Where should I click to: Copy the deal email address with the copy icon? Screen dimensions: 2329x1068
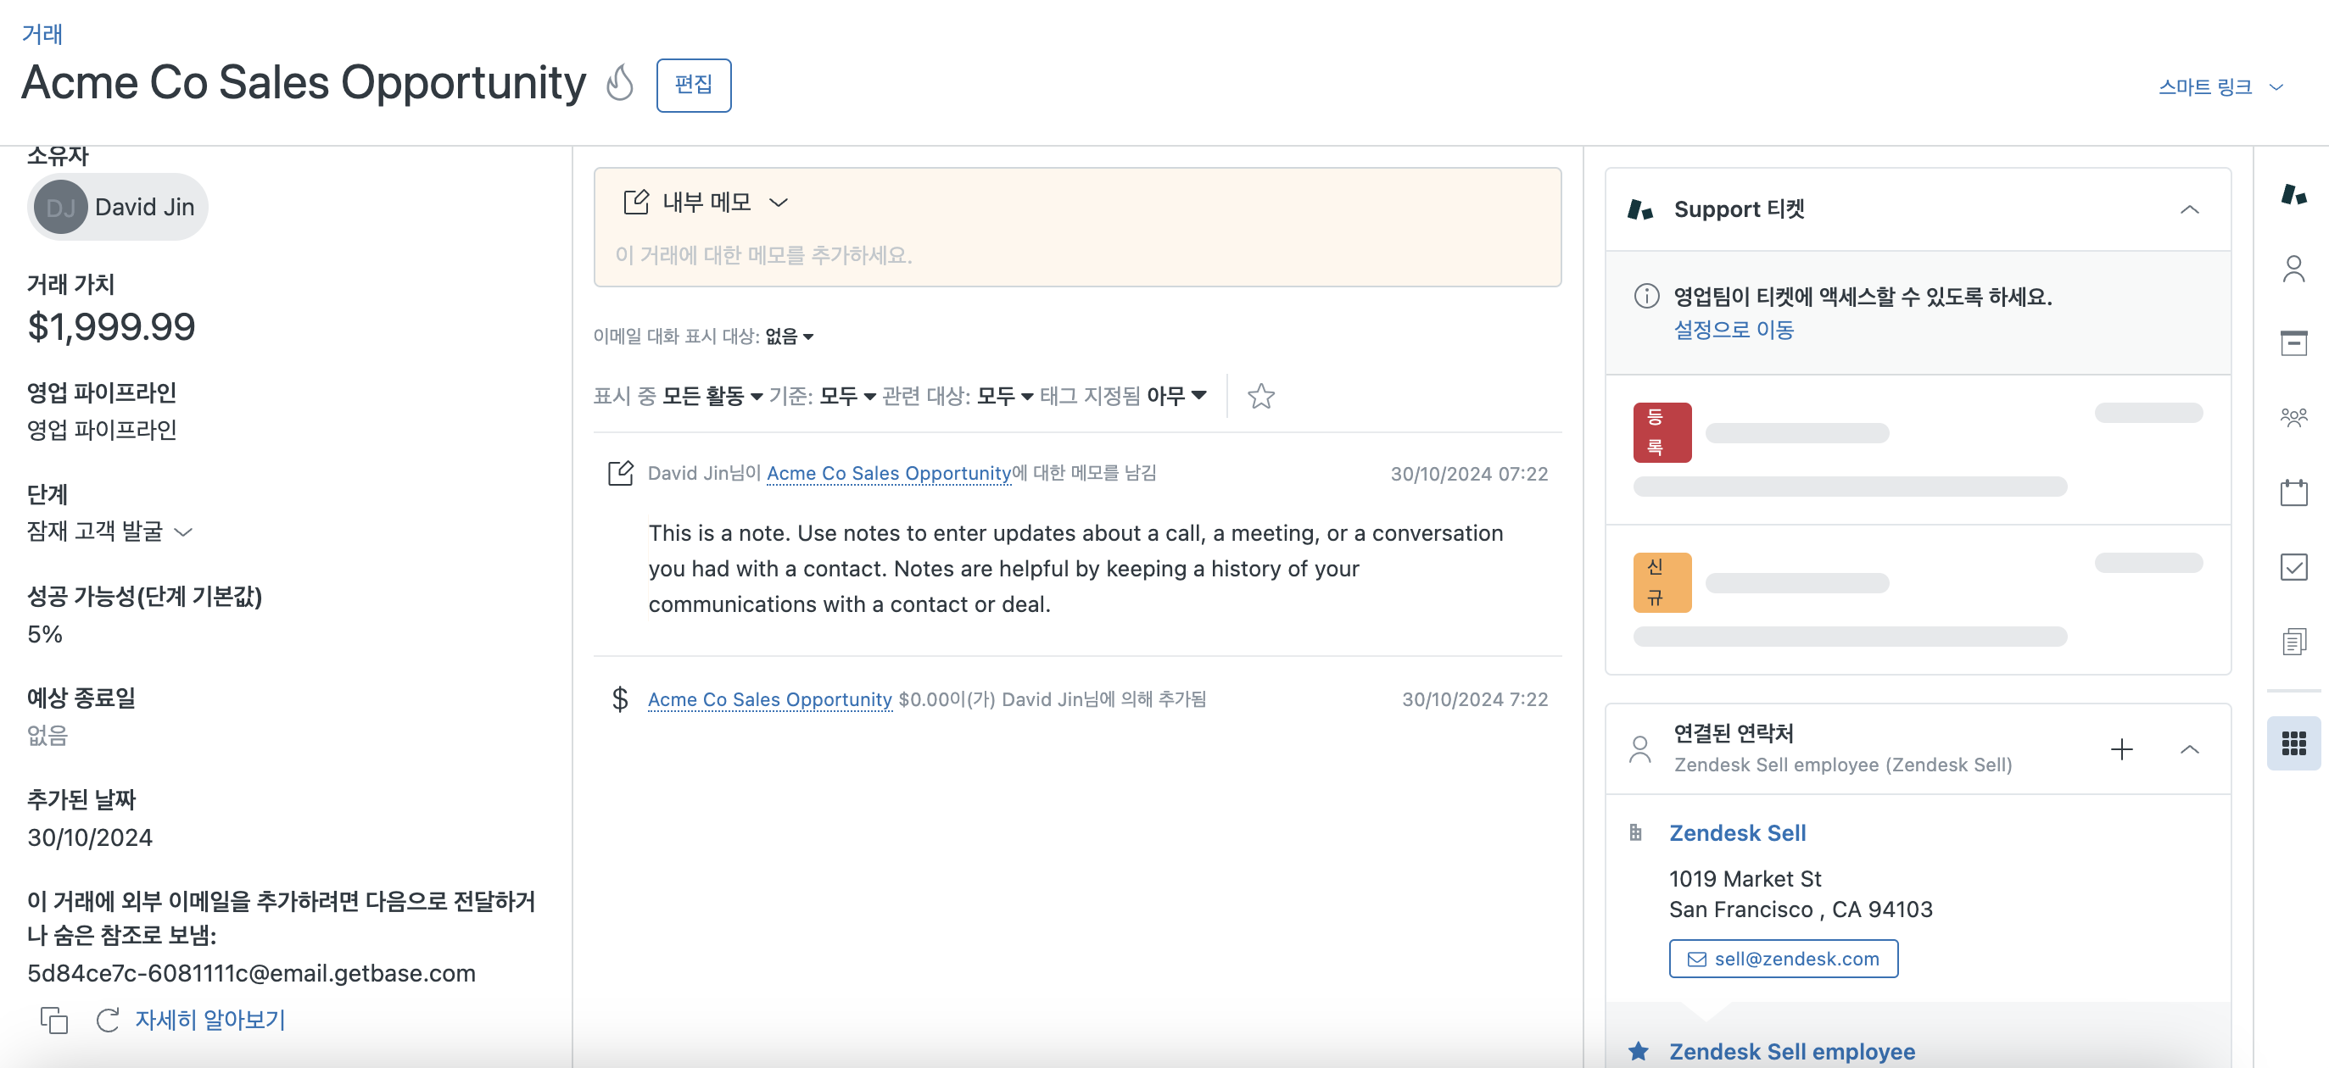54,1021
